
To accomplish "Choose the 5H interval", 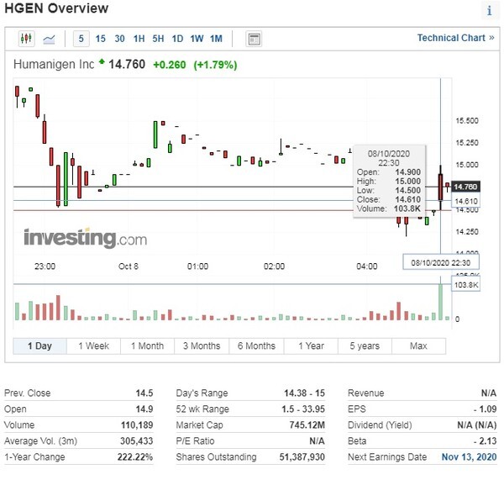I will 158,39.
